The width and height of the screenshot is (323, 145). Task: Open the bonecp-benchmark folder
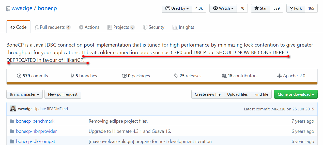coord(35,121)
